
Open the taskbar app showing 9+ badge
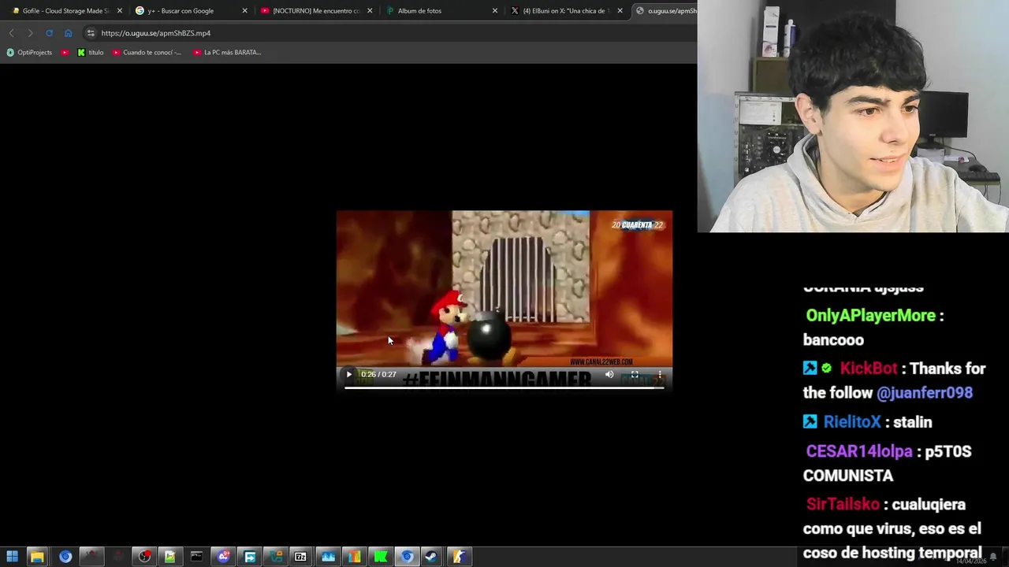coord(224,557)
